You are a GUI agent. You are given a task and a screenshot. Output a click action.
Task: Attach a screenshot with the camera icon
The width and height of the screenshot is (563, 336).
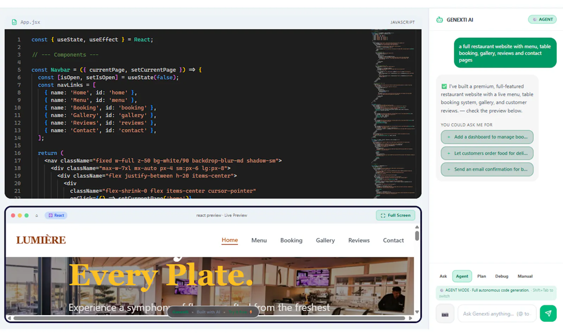point(445,314)
